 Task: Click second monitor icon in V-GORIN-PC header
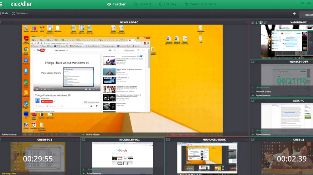(x=257, y=22)
